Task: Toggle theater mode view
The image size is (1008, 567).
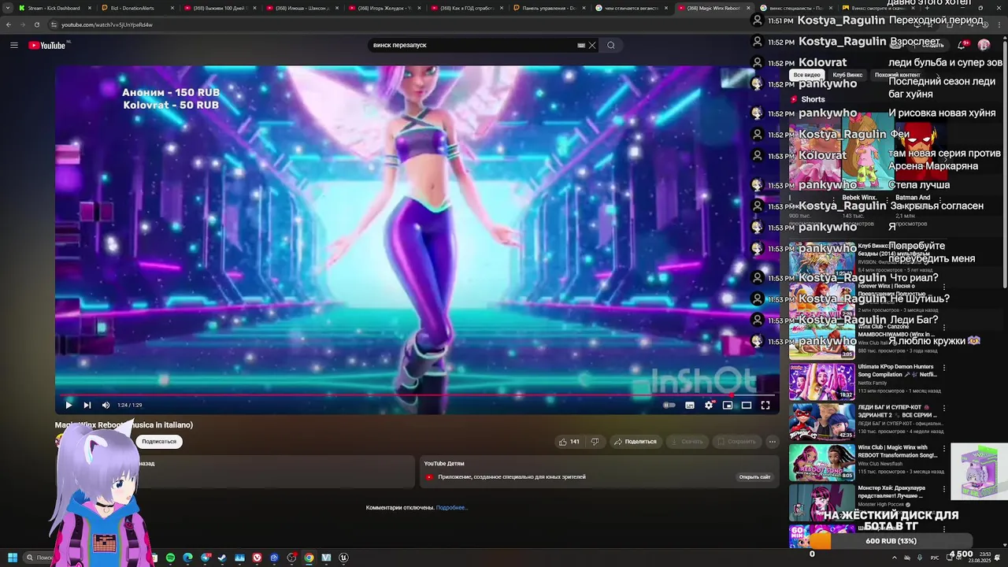Action: 747,405
